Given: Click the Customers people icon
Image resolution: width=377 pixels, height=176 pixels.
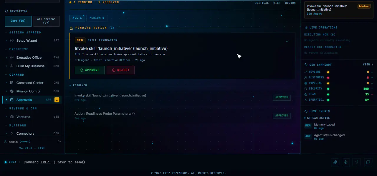Looking at the screenshot, I should (306, 77).
